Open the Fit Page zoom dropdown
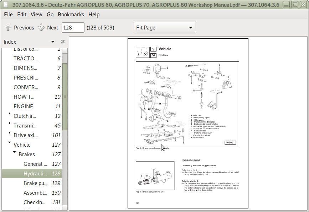 [x=164, y=28]
